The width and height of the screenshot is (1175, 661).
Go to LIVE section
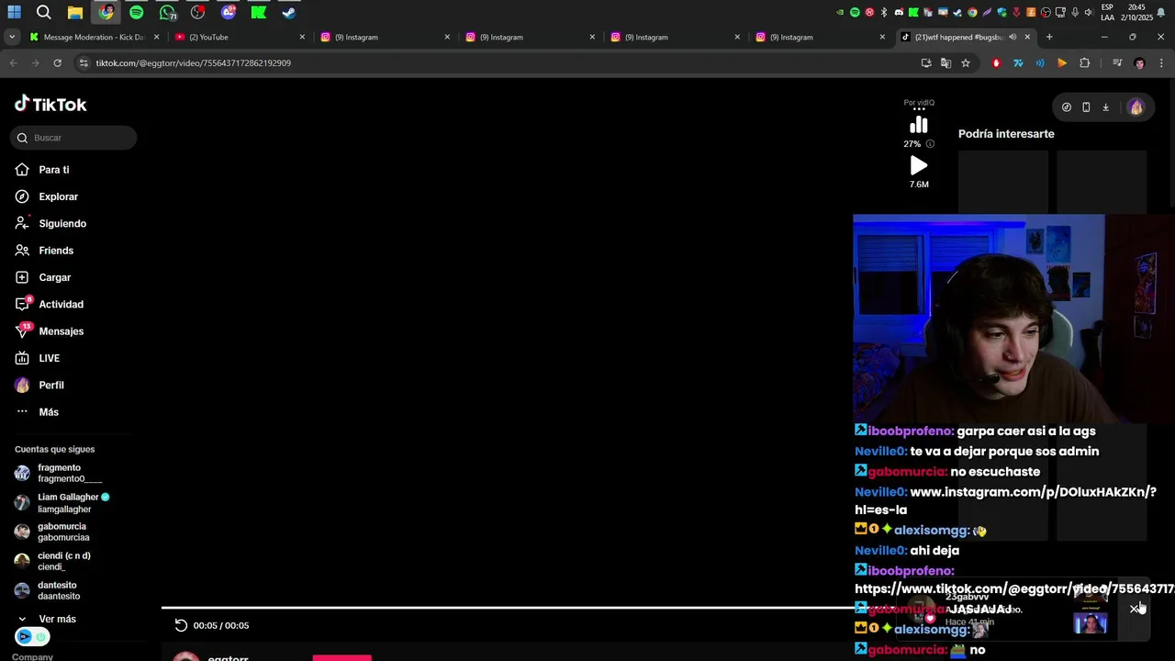point(38,358)
